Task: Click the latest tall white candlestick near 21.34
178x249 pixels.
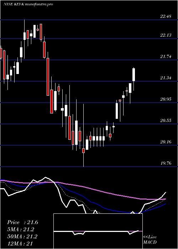Action: click(134, 75)
